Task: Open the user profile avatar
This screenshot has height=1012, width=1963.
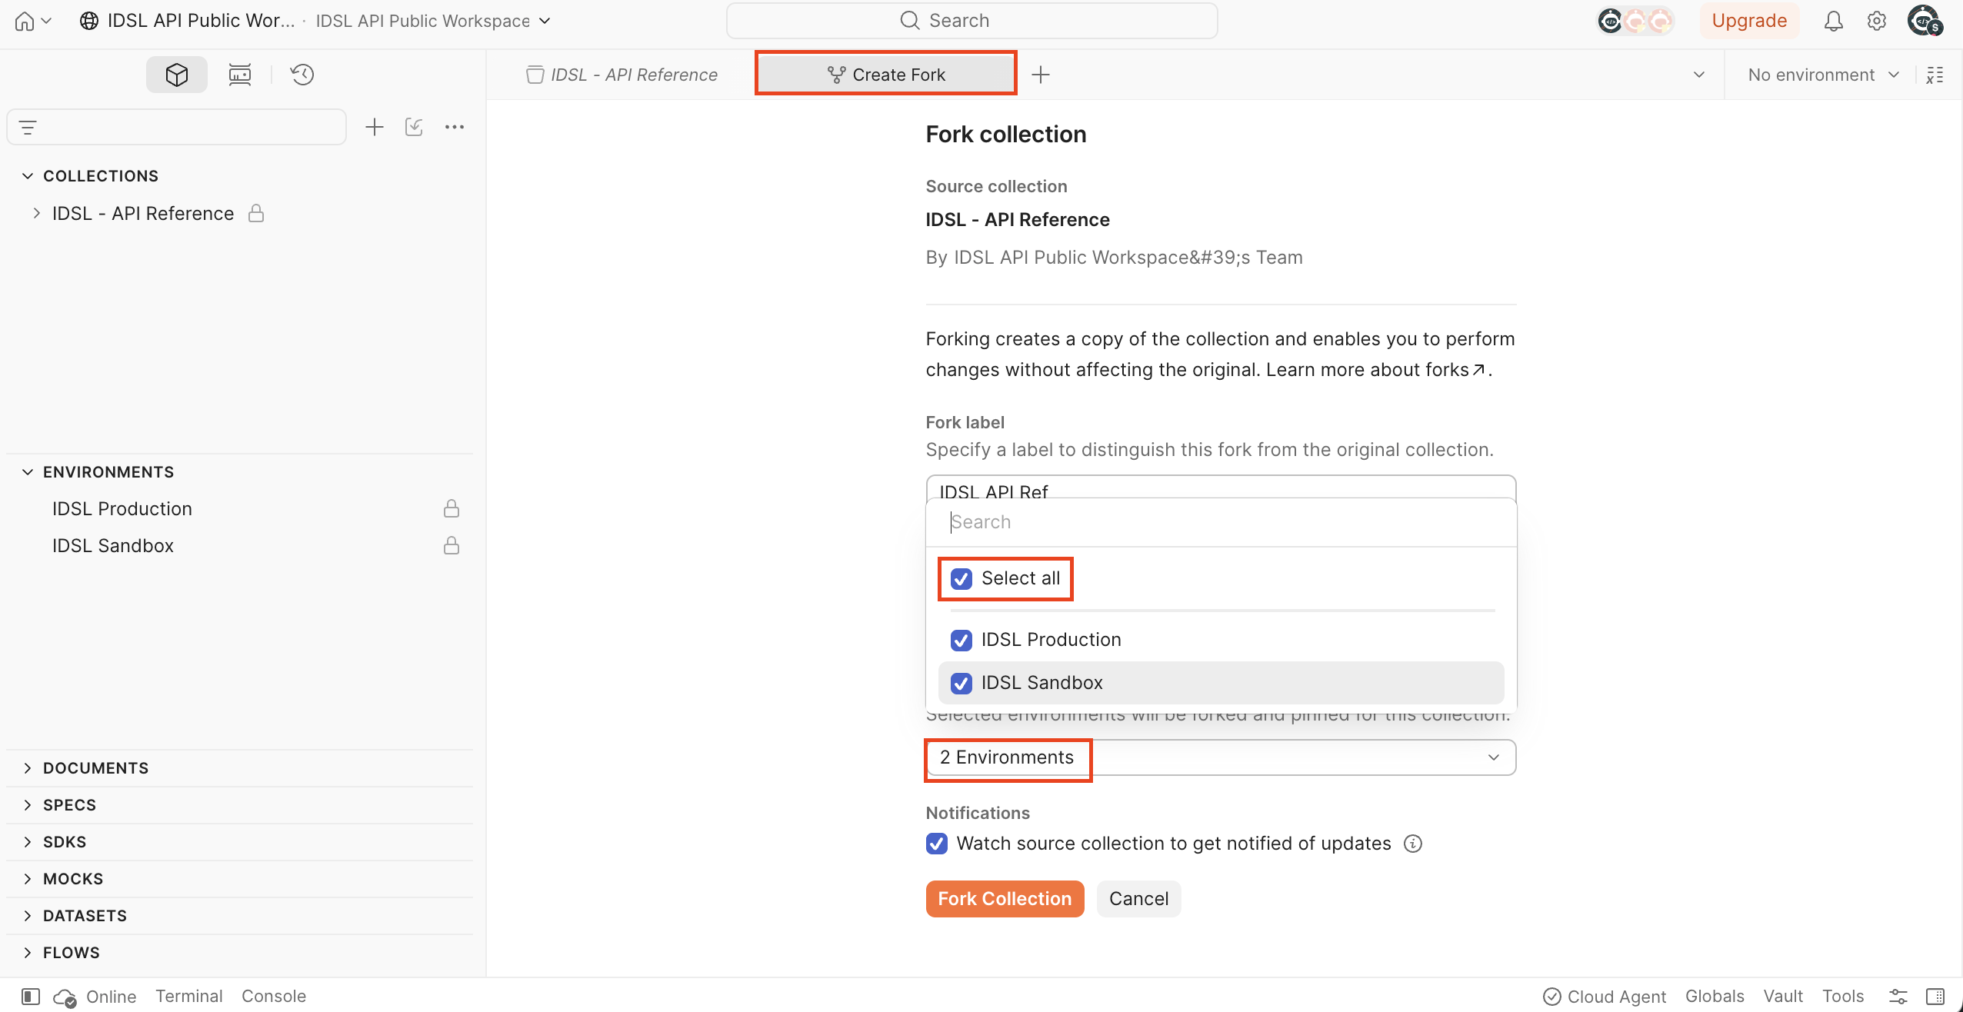Action: point(1925,21)
